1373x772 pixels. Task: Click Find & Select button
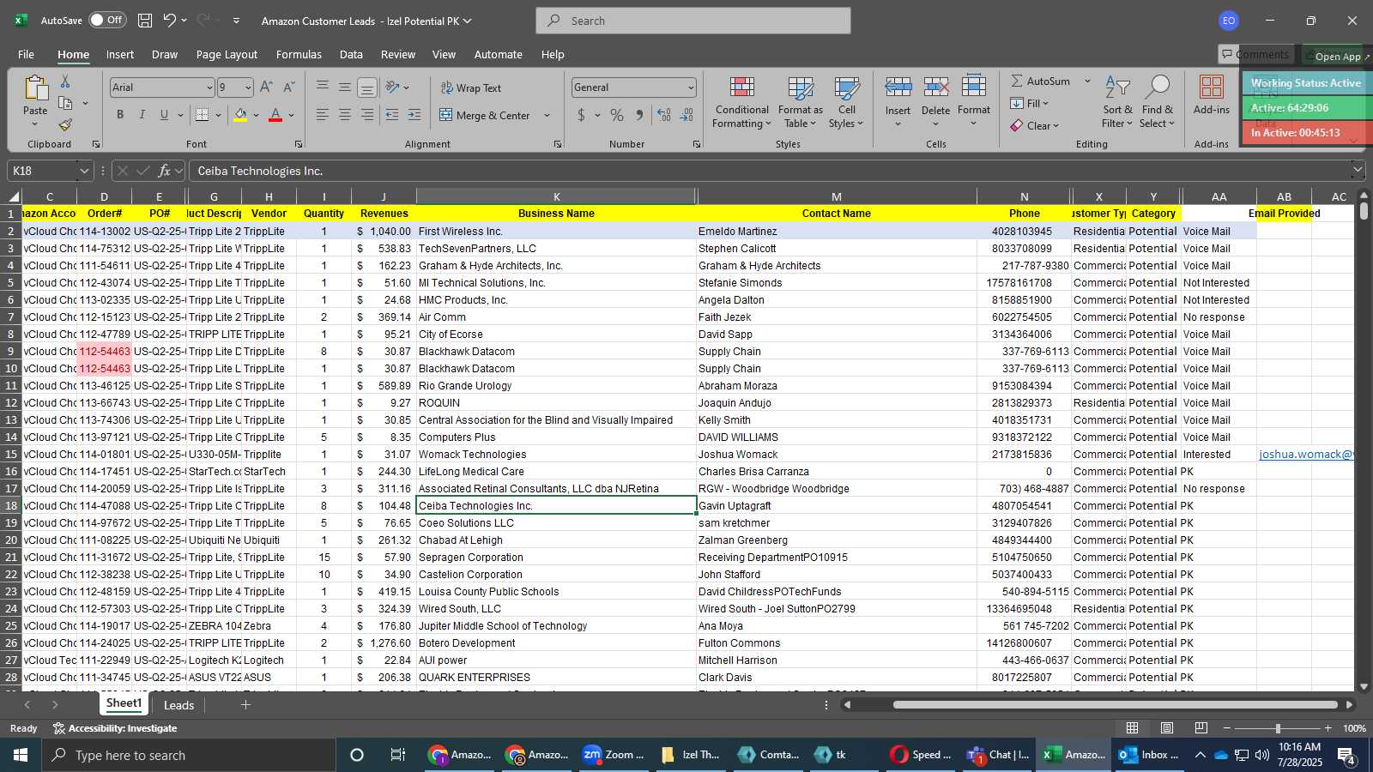tap(1158, 103)
